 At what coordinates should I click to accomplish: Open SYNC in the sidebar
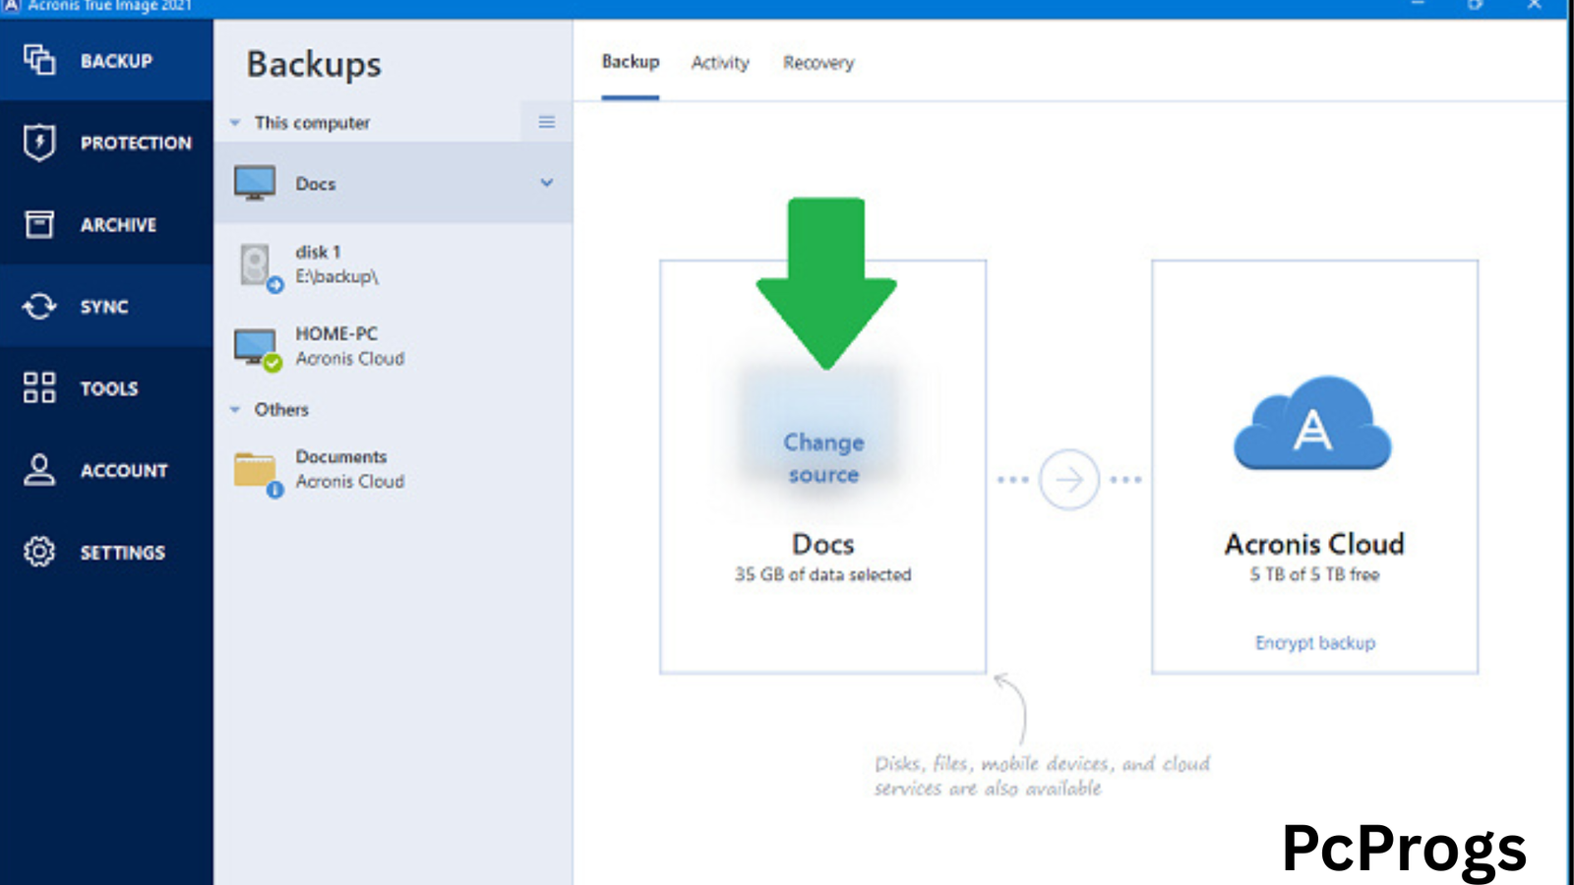[x=104, y=307]
